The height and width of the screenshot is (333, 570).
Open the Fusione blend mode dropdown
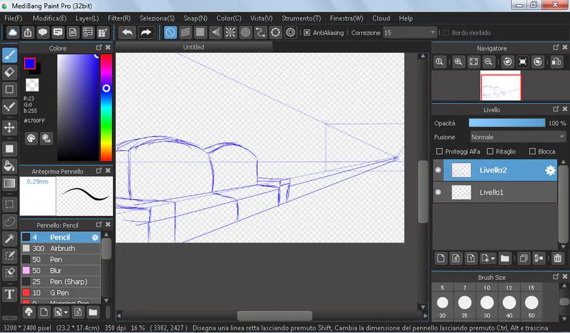(517, 137)
